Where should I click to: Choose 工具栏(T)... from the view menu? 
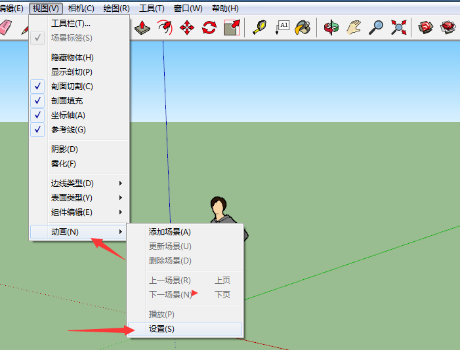click(79, 23)
